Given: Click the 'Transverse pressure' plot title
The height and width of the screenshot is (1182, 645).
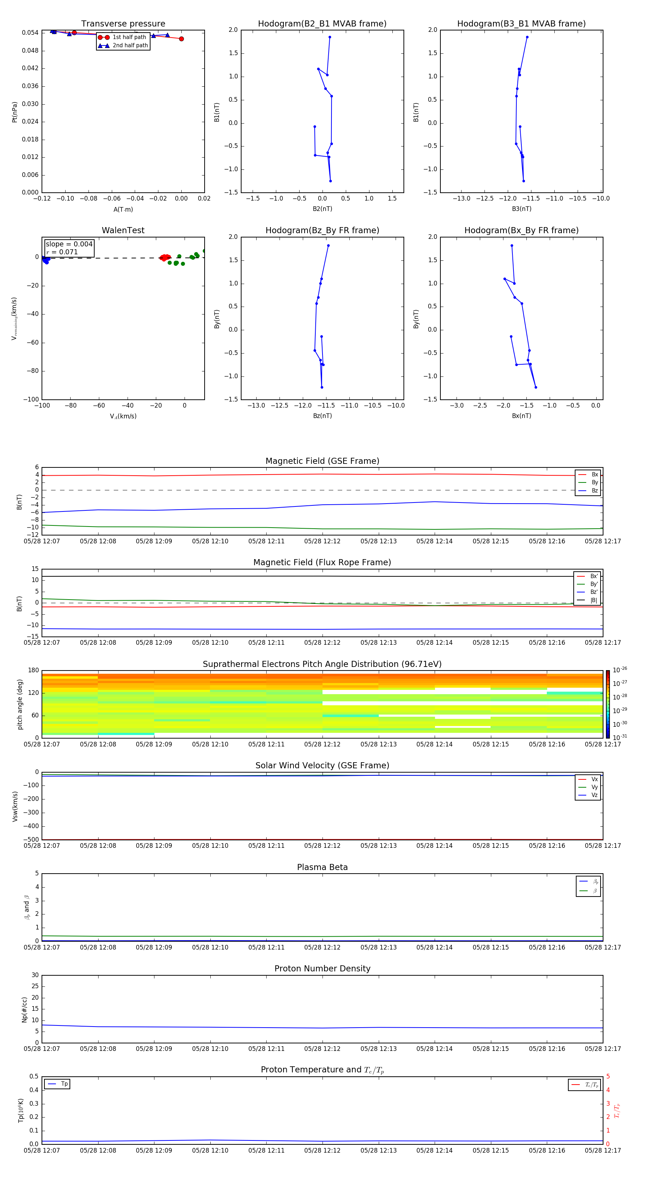Looking at the screenshot, I should point(123,24).
